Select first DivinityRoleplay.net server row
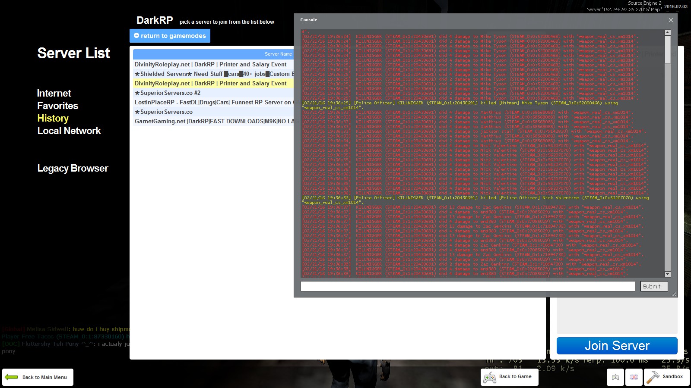 point(213,64)
